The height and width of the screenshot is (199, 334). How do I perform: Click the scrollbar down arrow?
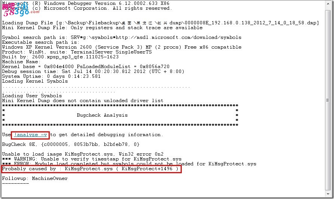[328, 194]
